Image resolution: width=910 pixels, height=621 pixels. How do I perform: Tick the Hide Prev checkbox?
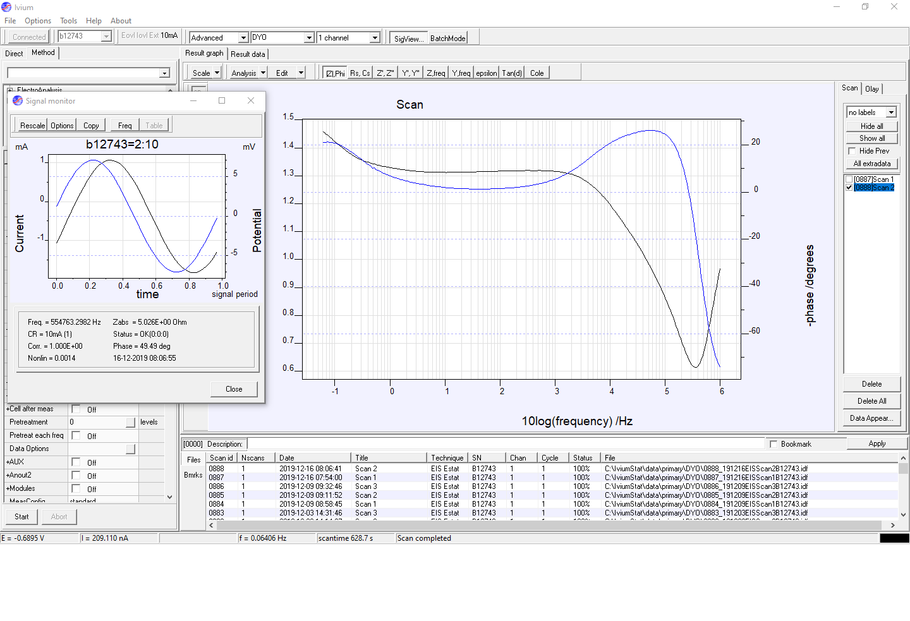point(852,151)
